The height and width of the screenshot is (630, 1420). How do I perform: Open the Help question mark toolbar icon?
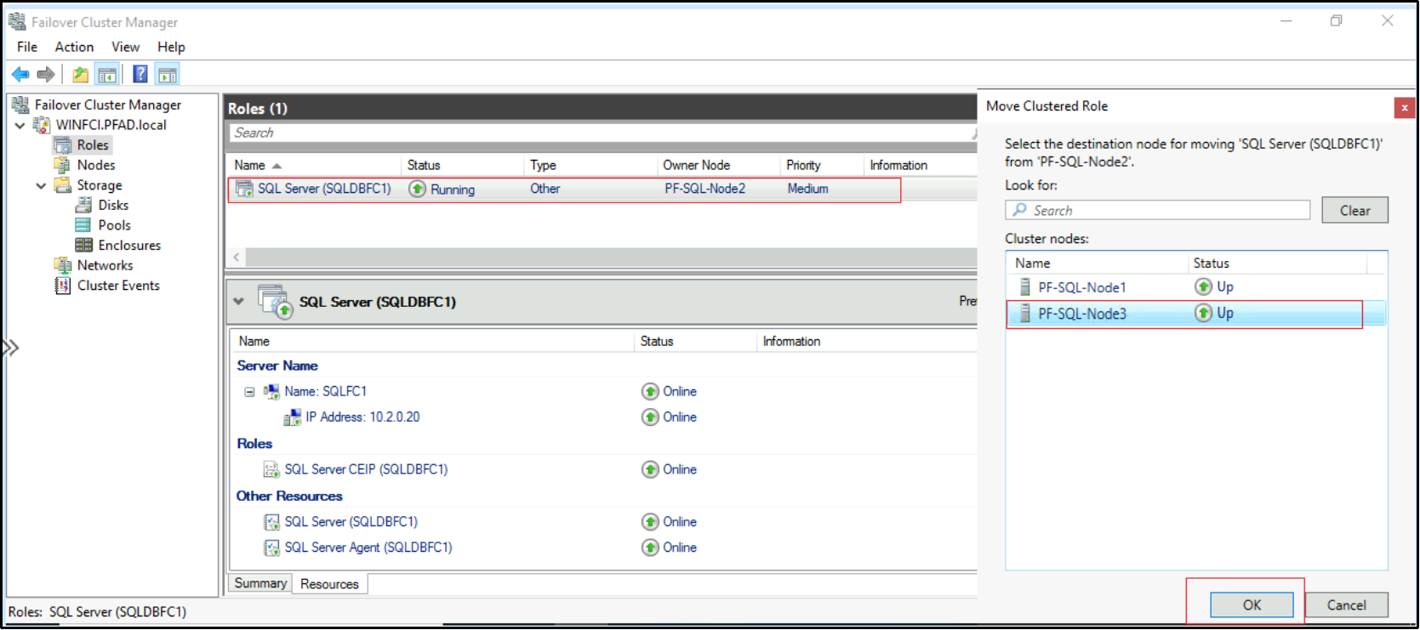point(140,75)
